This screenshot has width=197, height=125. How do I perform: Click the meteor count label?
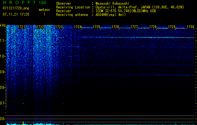pos(44,10)
